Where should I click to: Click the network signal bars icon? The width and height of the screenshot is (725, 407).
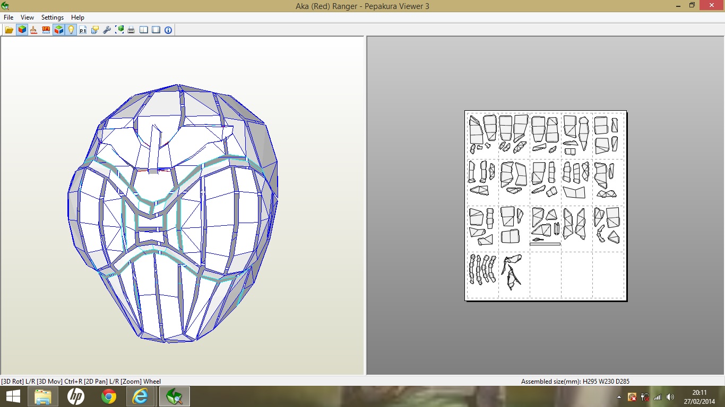[658, 396]
